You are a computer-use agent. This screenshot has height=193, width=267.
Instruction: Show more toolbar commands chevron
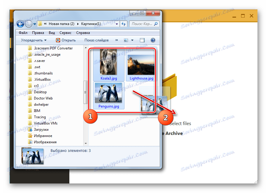(x=117, y=40)
